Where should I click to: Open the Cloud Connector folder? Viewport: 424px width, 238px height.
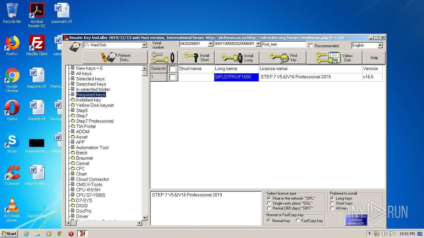click(x=92, y=179)
